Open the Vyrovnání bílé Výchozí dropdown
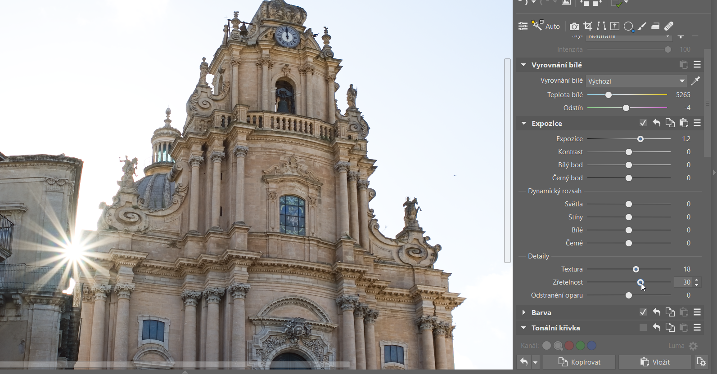717x374 pixels. tap(636, 81)
